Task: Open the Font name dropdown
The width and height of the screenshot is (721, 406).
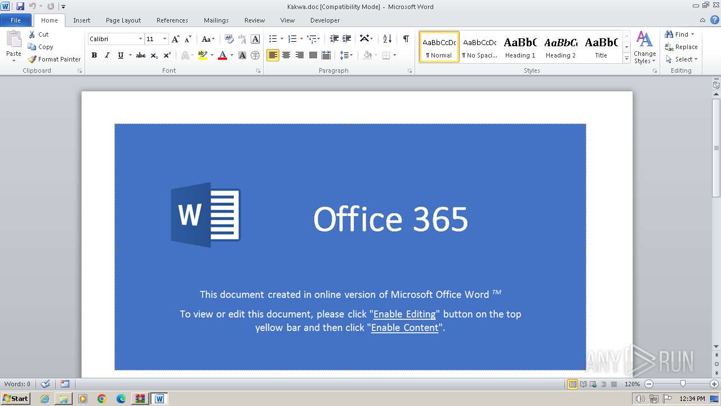Action: click(140, 39)
